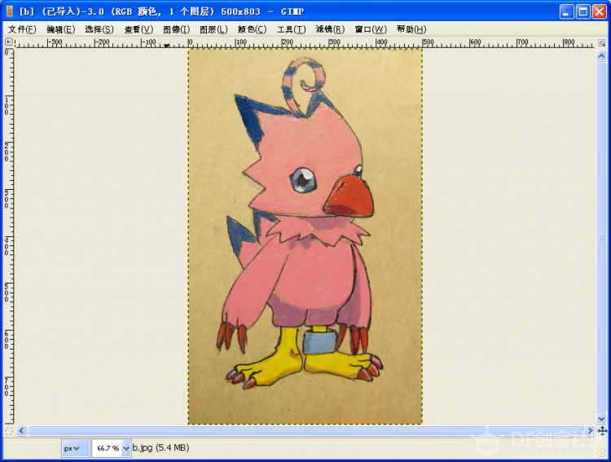
Task: Open the 工具(T) menu
Action: (291, 29)
